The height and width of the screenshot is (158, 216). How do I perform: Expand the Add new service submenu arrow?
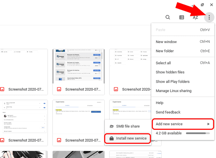pos(208,124)
